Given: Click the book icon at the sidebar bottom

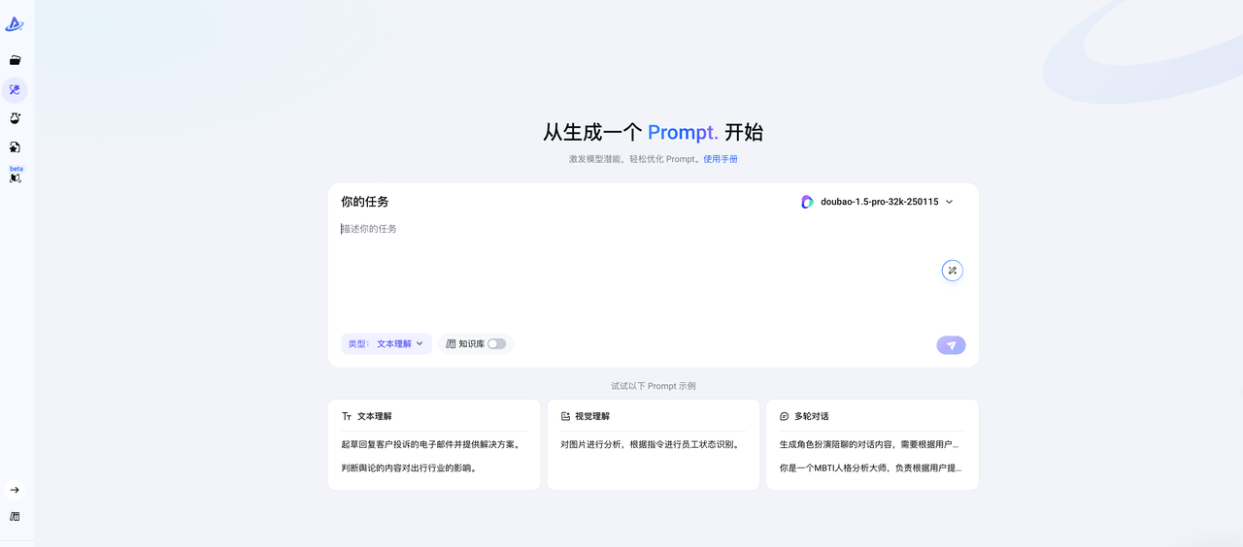Looking at the screenshot, I should pos(15,517).
